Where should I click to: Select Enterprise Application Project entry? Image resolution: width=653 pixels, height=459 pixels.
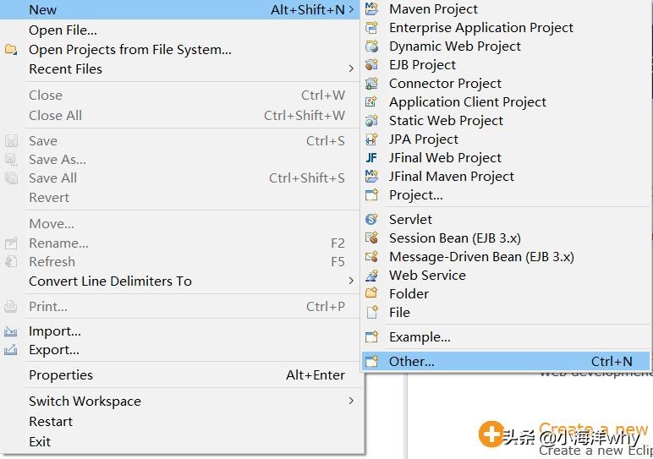pyautogui.click(x=506, y=27)
